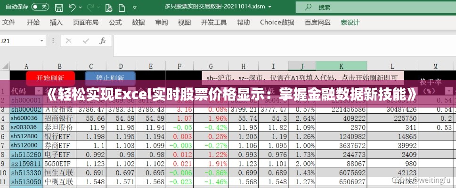Open the 文件 menu

click(x=8, y=22)
